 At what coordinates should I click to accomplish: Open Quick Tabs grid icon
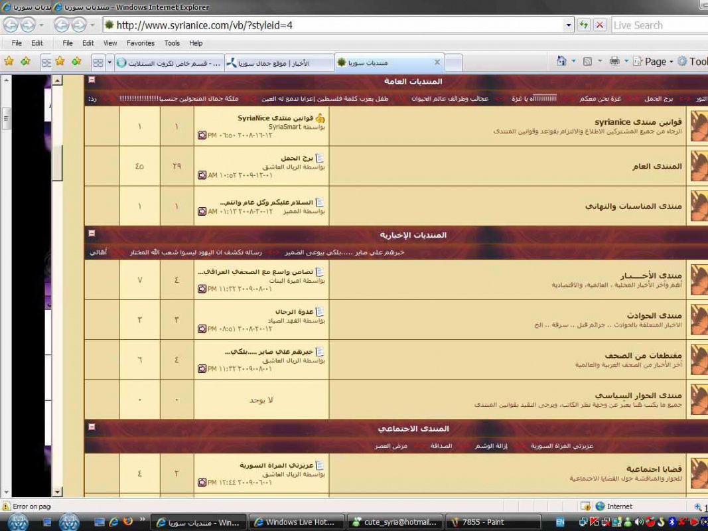click(98, 62)
